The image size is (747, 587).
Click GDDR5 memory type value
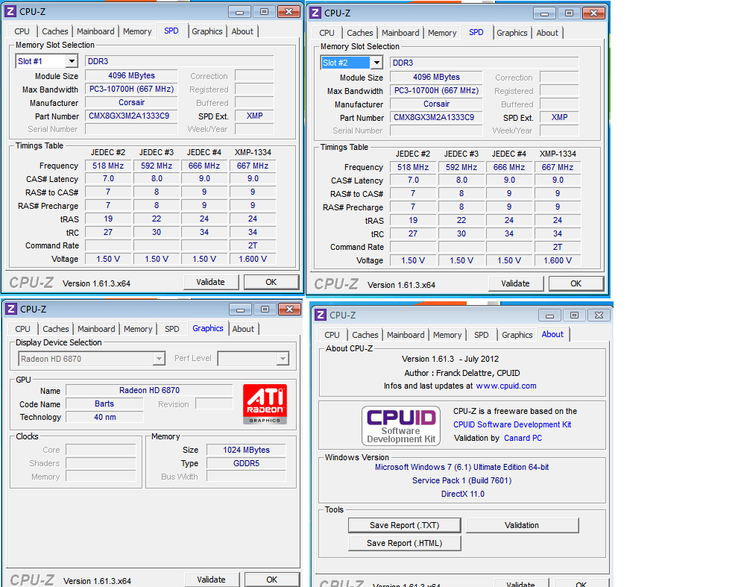(246, 463)
